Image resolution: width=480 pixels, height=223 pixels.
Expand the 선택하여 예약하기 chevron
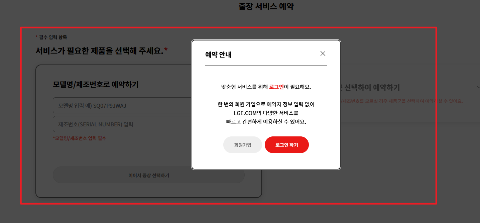click(x=478, y=87)
